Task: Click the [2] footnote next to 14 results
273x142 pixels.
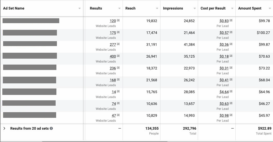Action: click(x=118, y=91)
